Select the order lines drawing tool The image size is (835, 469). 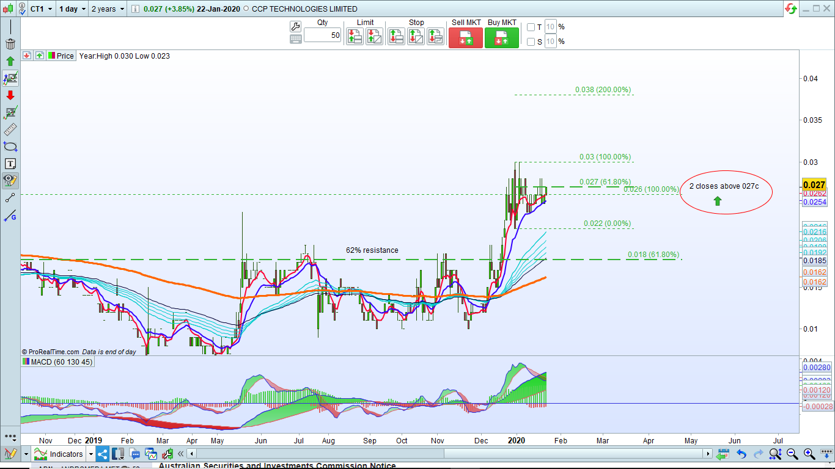(x=10, y=78)
